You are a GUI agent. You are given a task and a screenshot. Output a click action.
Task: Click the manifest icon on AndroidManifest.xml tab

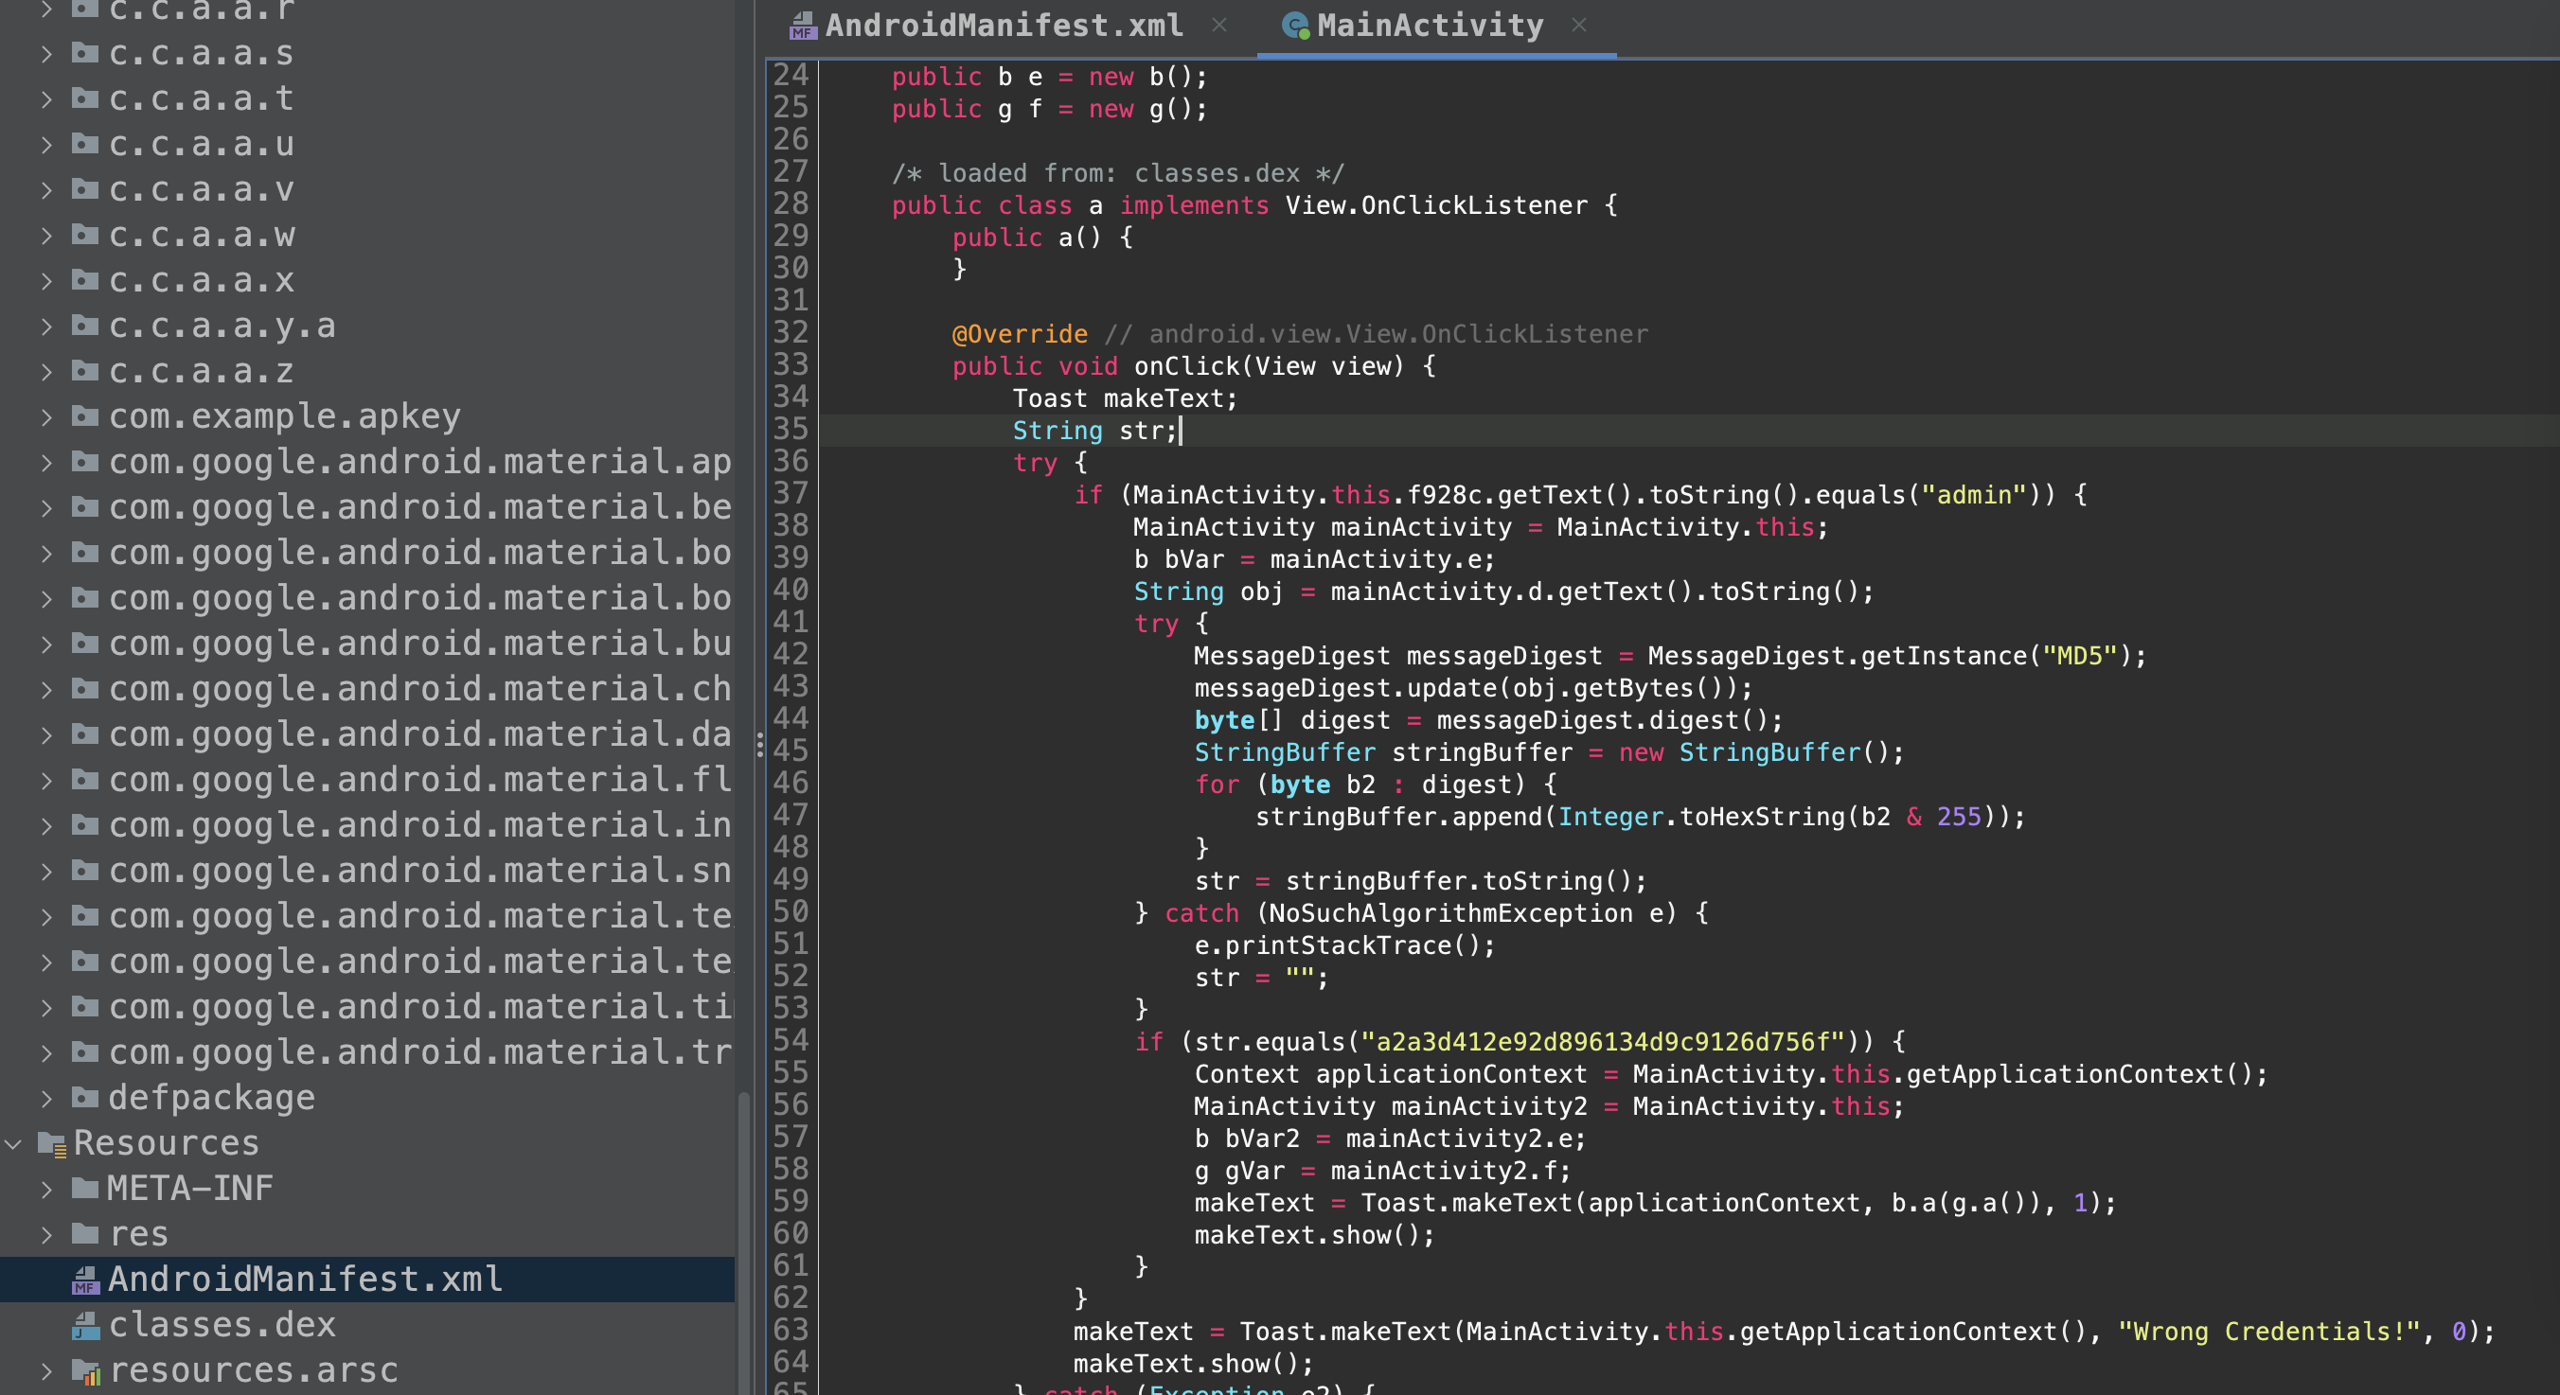(x=803, y=26)
